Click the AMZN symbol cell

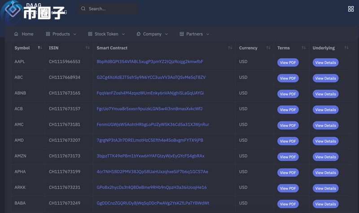[x=20, y=156]
